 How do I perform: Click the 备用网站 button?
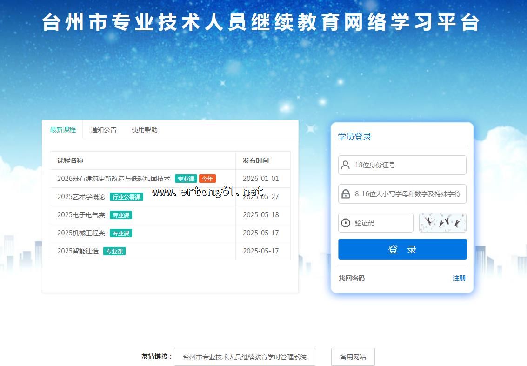pos(353,357)
